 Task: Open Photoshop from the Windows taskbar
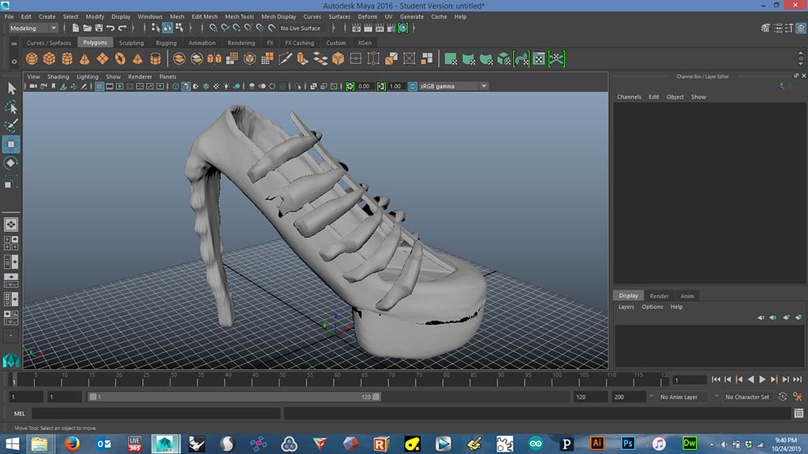tap(628, 443)
